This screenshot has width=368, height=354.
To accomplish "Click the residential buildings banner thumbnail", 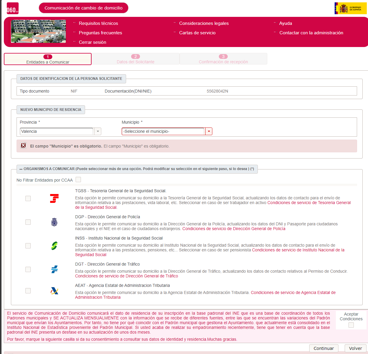I will pyautogui.click(x=38, y=31).
